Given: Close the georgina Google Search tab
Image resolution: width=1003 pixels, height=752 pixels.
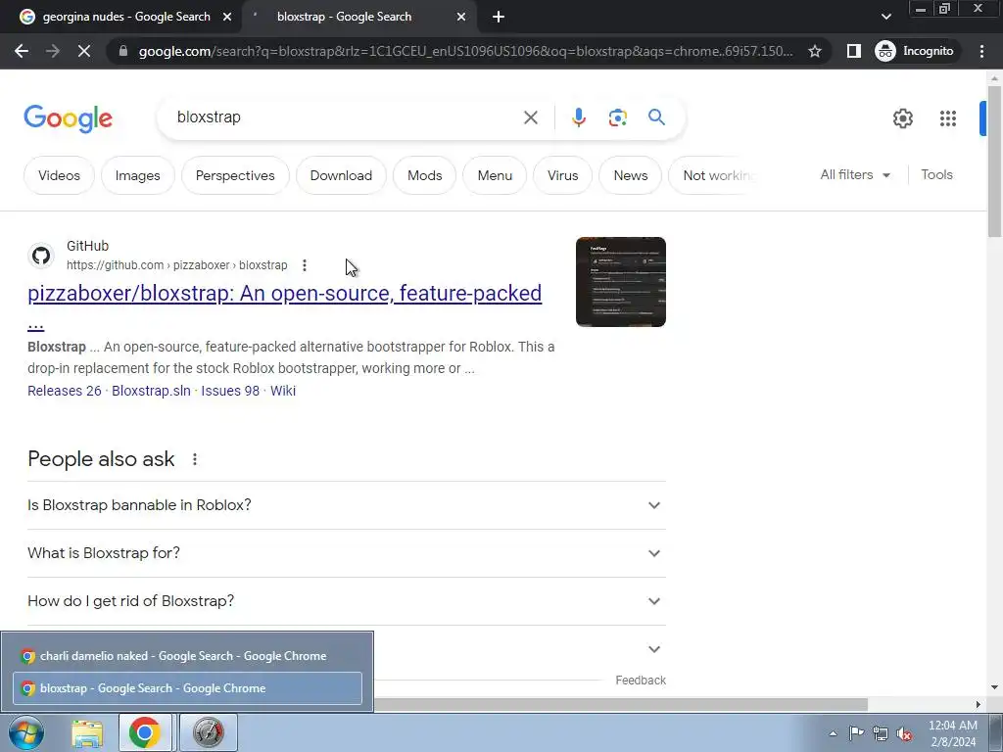Looking at the screenshot, I should tap(227, 18).
